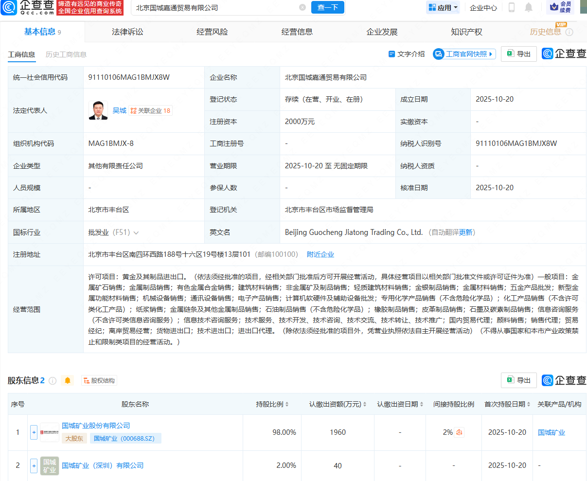Open 附近企业 next to the registered address
Screen dimensions: 587x481
point(320,254)
